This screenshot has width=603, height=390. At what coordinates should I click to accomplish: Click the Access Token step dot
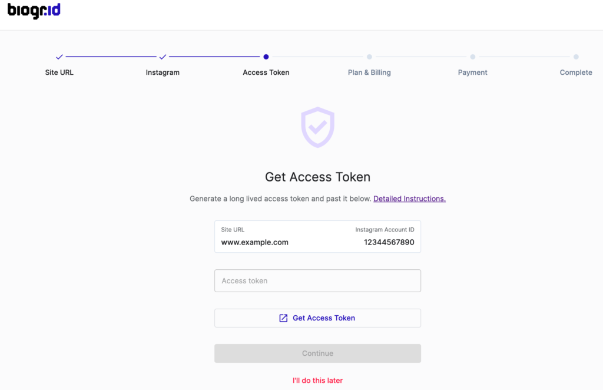click(x=266, y=57)
